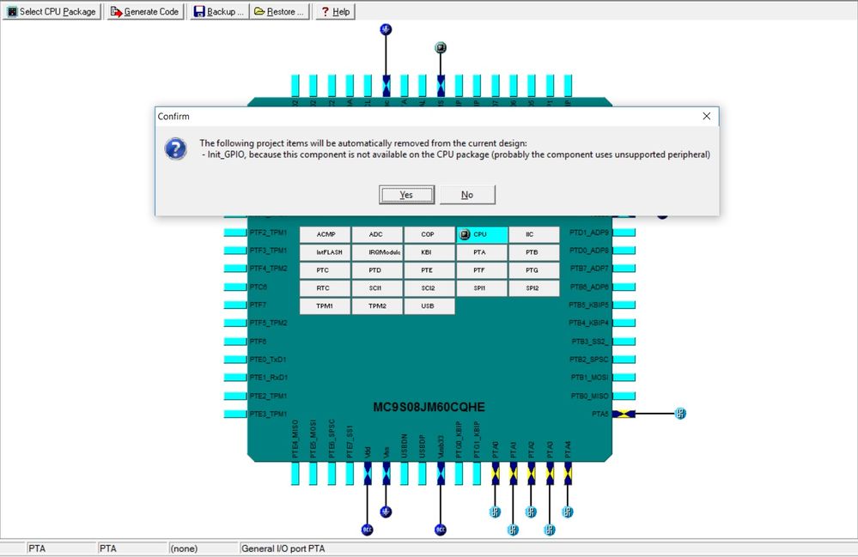
Task: Click the GPIO icon under pin PTA3
Action: point(550,530)
